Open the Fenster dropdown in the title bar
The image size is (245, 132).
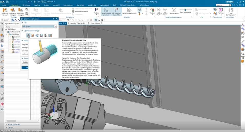(50, 2)
